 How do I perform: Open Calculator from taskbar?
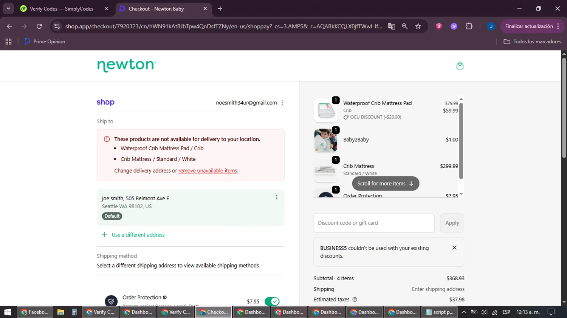point(74,312)
